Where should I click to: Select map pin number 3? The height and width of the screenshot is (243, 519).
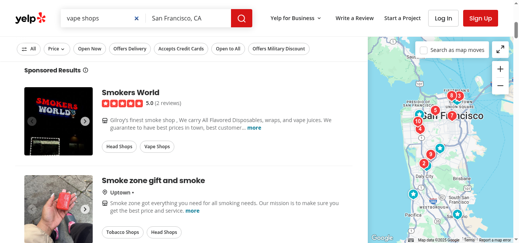click(459, 96)
